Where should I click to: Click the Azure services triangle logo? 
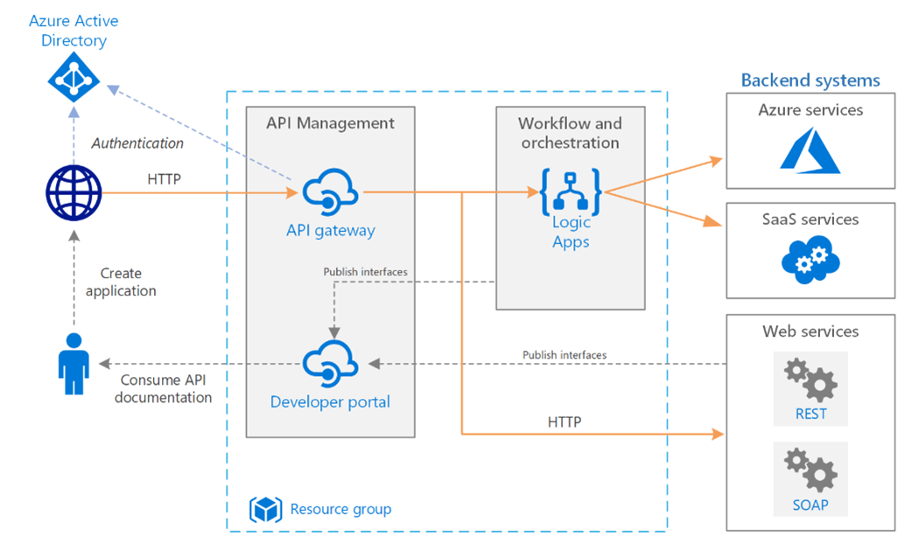(810, 151)
